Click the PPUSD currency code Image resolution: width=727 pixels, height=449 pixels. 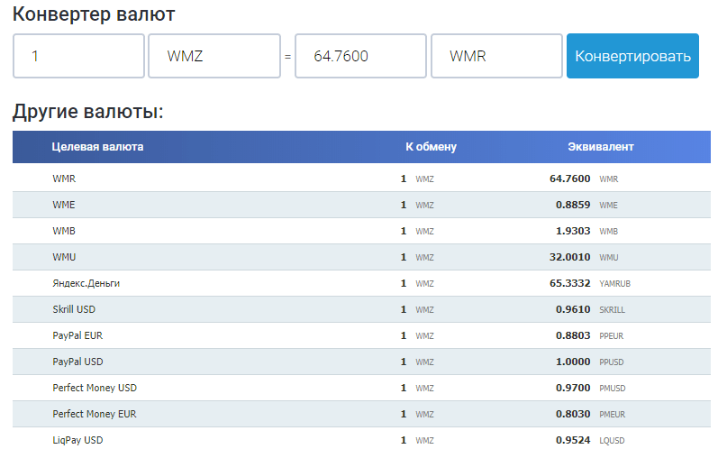pos(611,362)
